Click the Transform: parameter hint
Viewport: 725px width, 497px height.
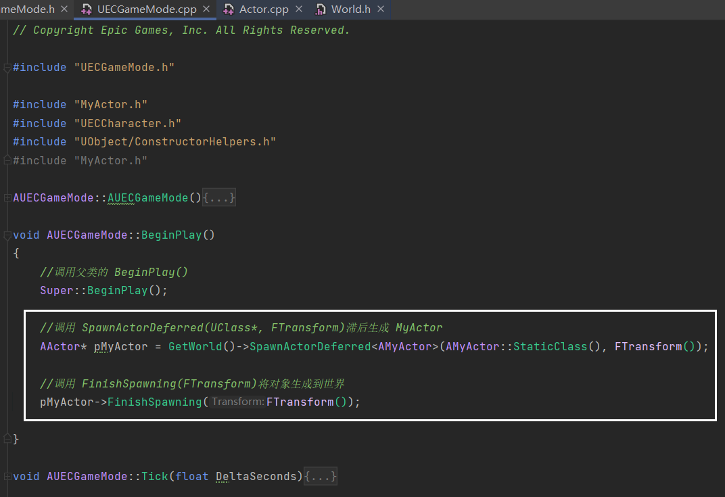click(237, 402)
